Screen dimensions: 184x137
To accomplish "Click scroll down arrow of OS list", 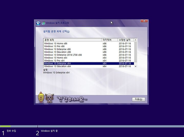I will [135, 66].
